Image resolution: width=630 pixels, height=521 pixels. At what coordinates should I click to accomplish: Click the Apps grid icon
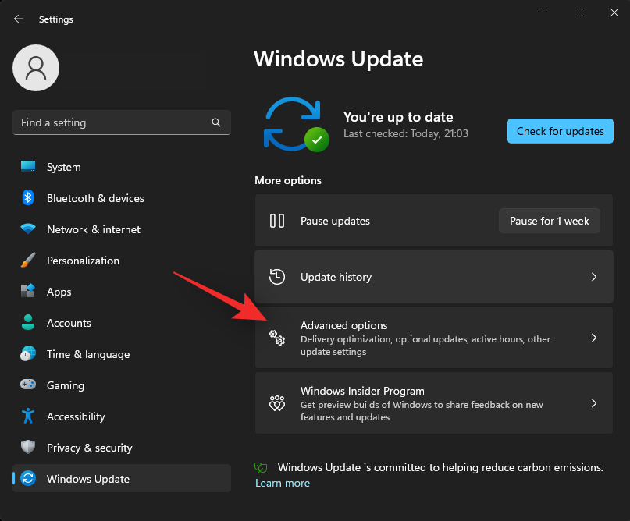pyautogui.click(x=28, y=292)
